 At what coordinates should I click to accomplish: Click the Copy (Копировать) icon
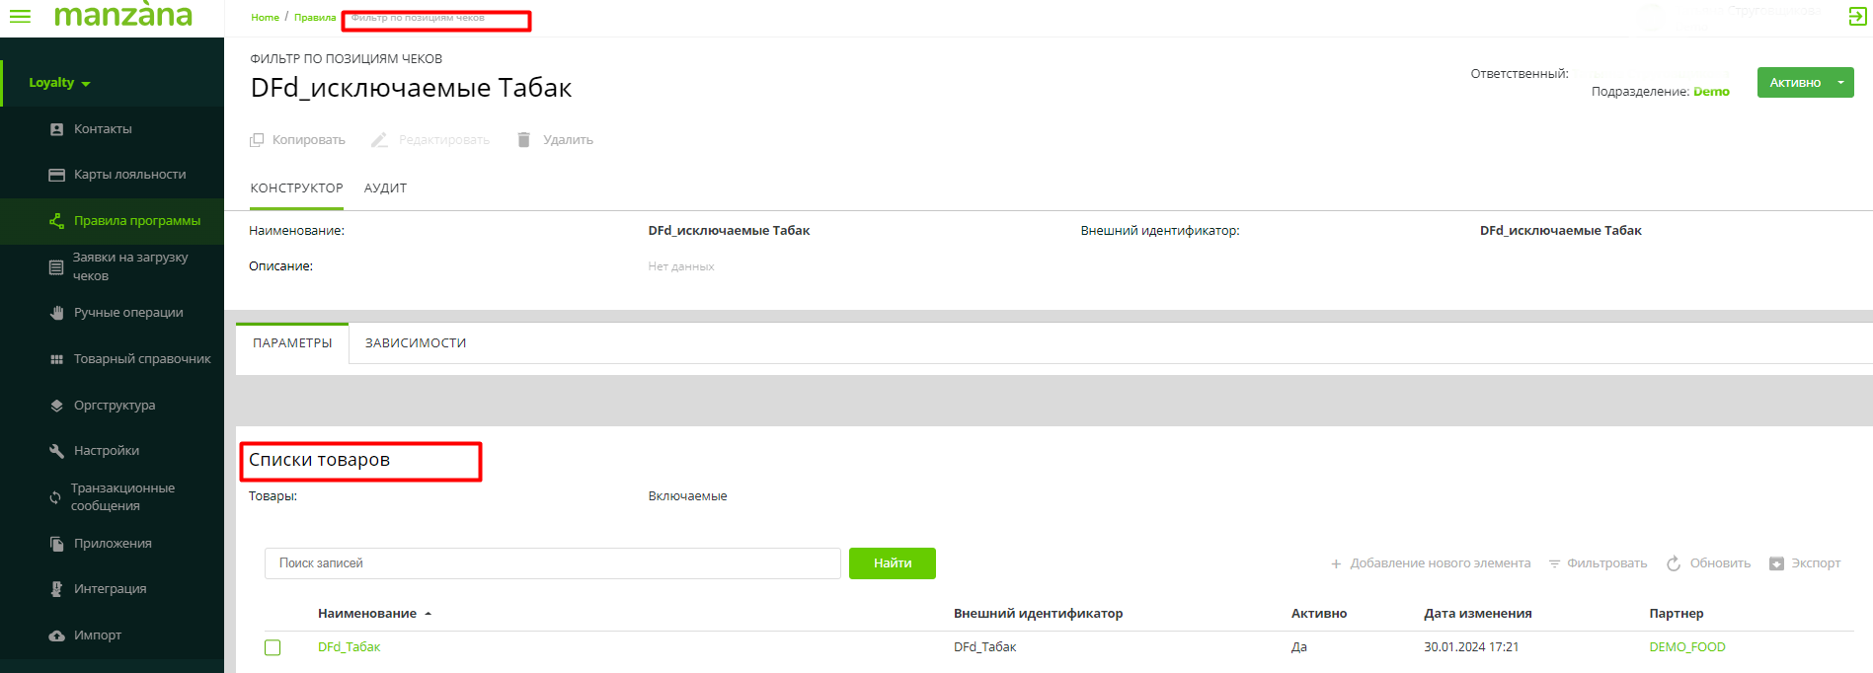pyautogui.click(x=257, y=140)
